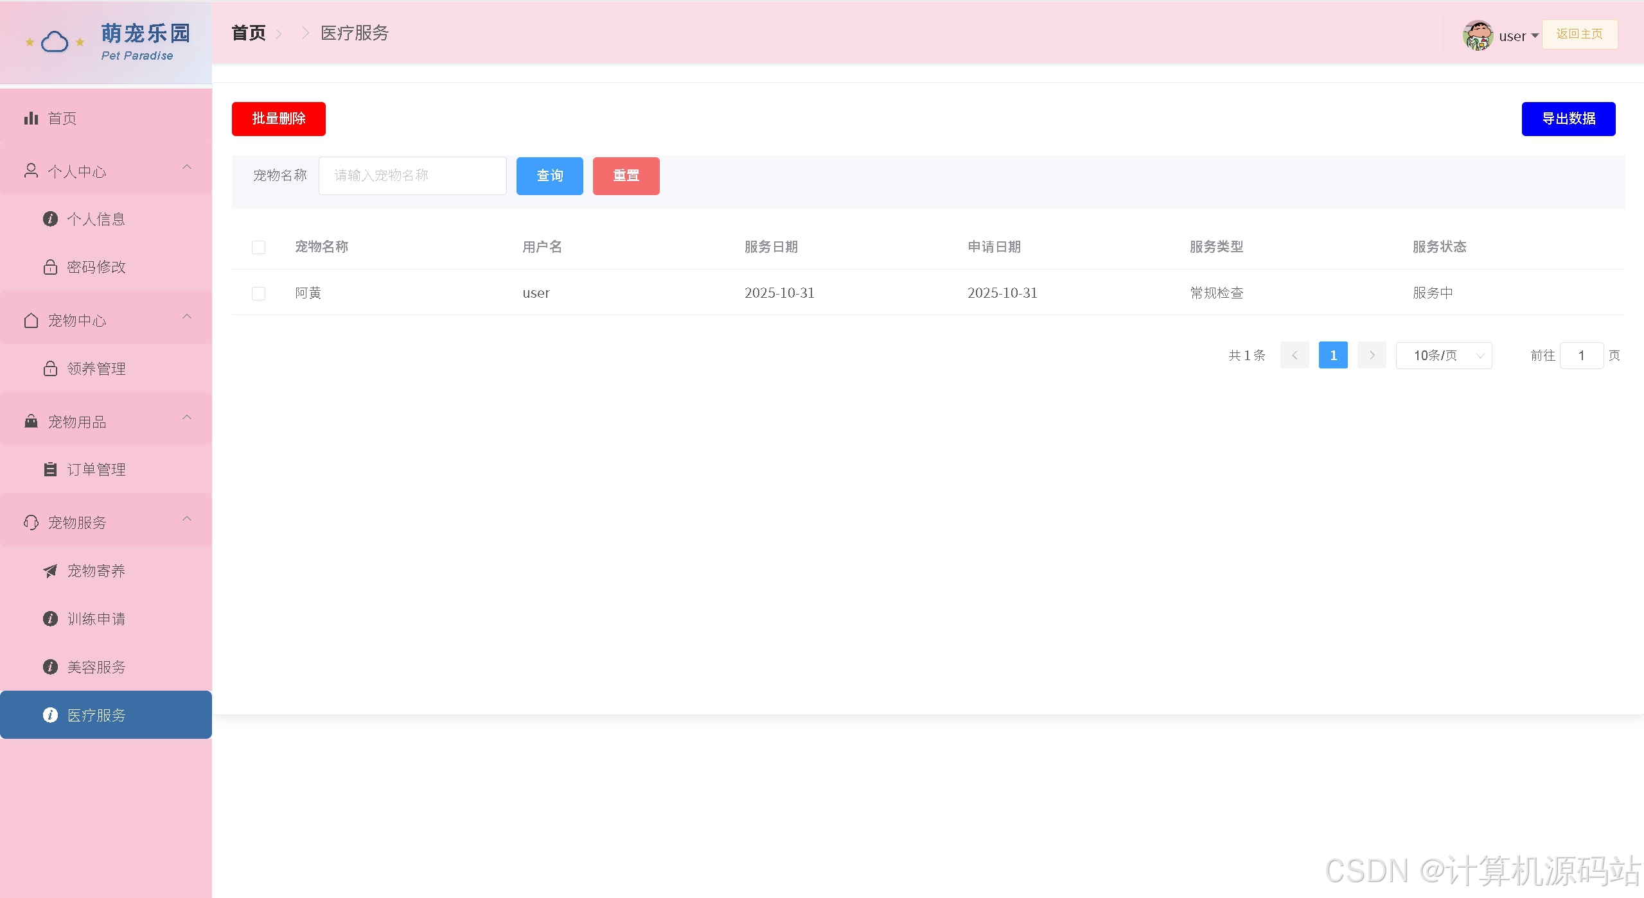Click the 用户名 column header

(542, 246)
